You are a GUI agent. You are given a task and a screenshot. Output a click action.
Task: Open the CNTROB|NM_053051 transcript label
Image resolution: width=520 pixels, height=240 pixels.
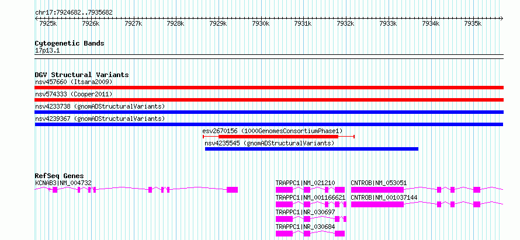(x=379, y=183)
